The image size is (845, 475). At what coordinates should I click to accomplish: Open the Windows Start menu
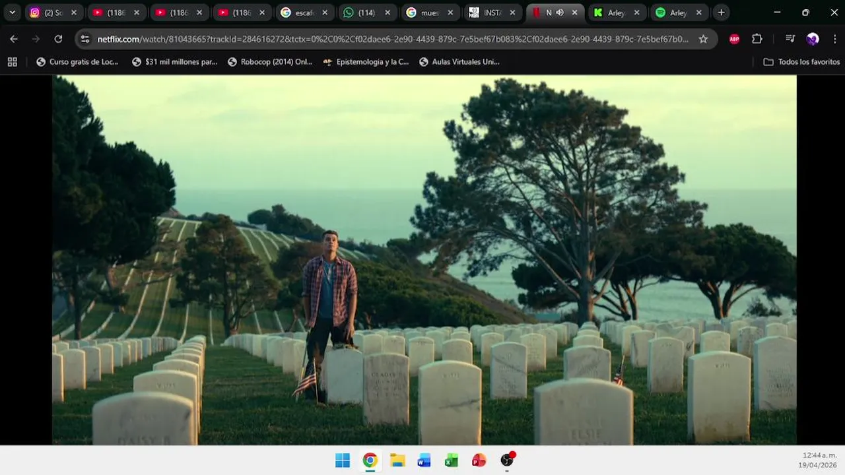coord(343,460)
